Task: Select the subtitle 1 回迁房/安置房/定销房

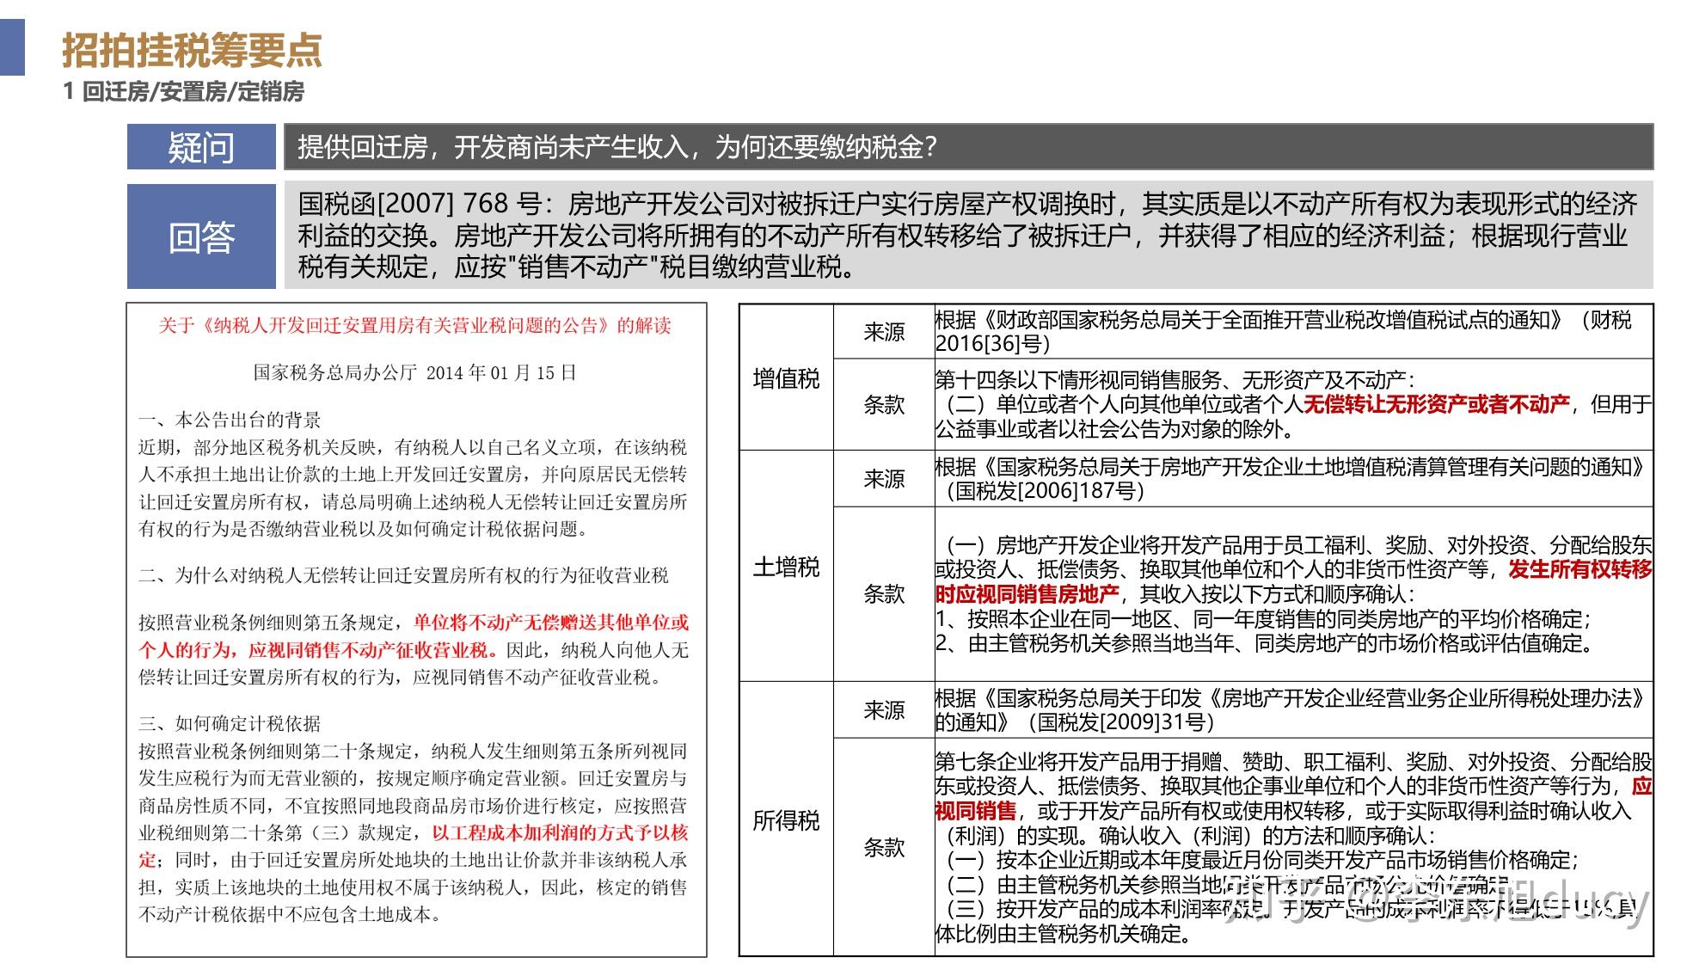Action: coord(184,92)
